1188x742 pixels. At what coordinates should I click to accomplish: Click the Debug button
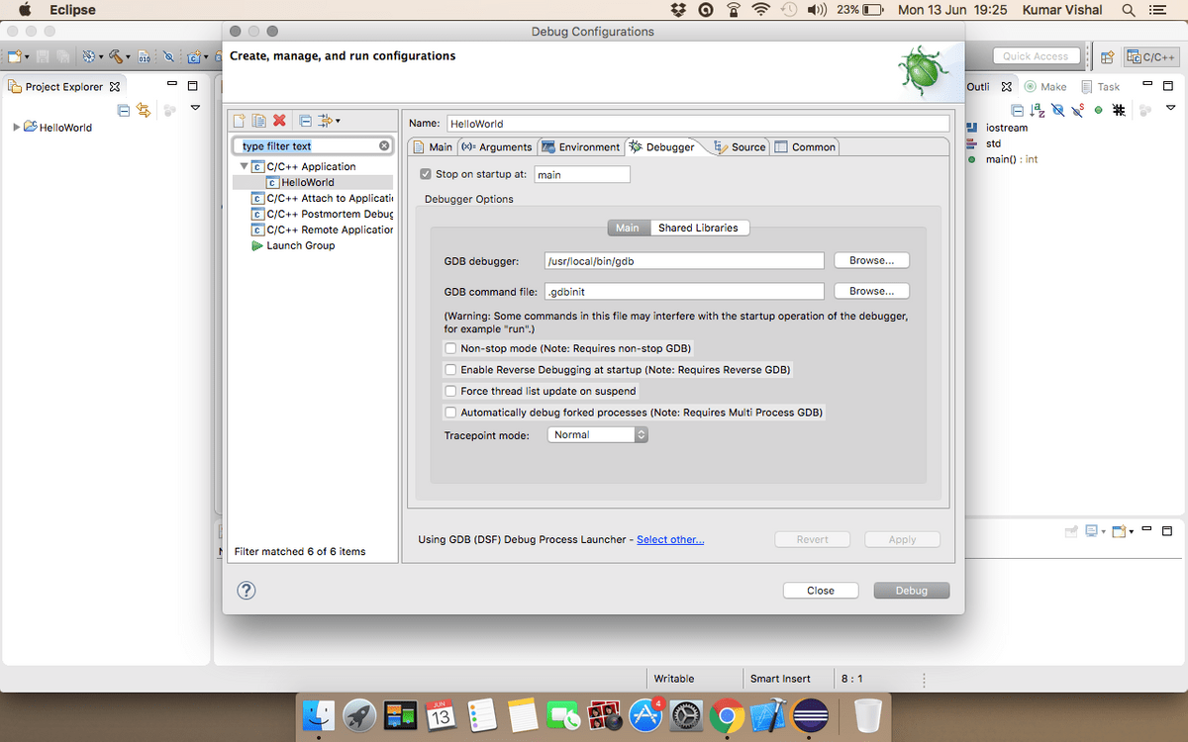[911, 591]
